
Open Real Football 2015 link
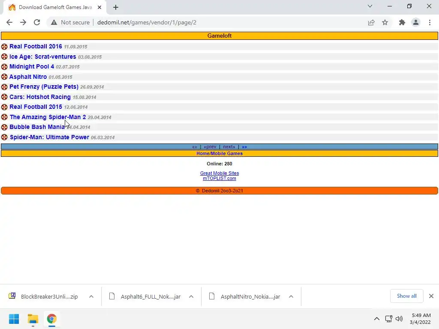[36, 107]
